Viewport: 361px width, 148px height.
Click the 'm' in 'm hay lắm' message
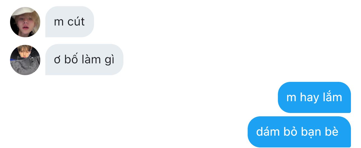click(x=291, y=98)
